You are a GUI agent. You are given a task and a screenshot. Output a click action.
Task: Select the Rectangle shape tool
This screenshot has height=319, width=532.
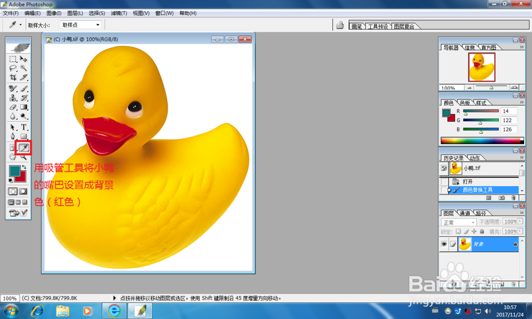point(23,136)
